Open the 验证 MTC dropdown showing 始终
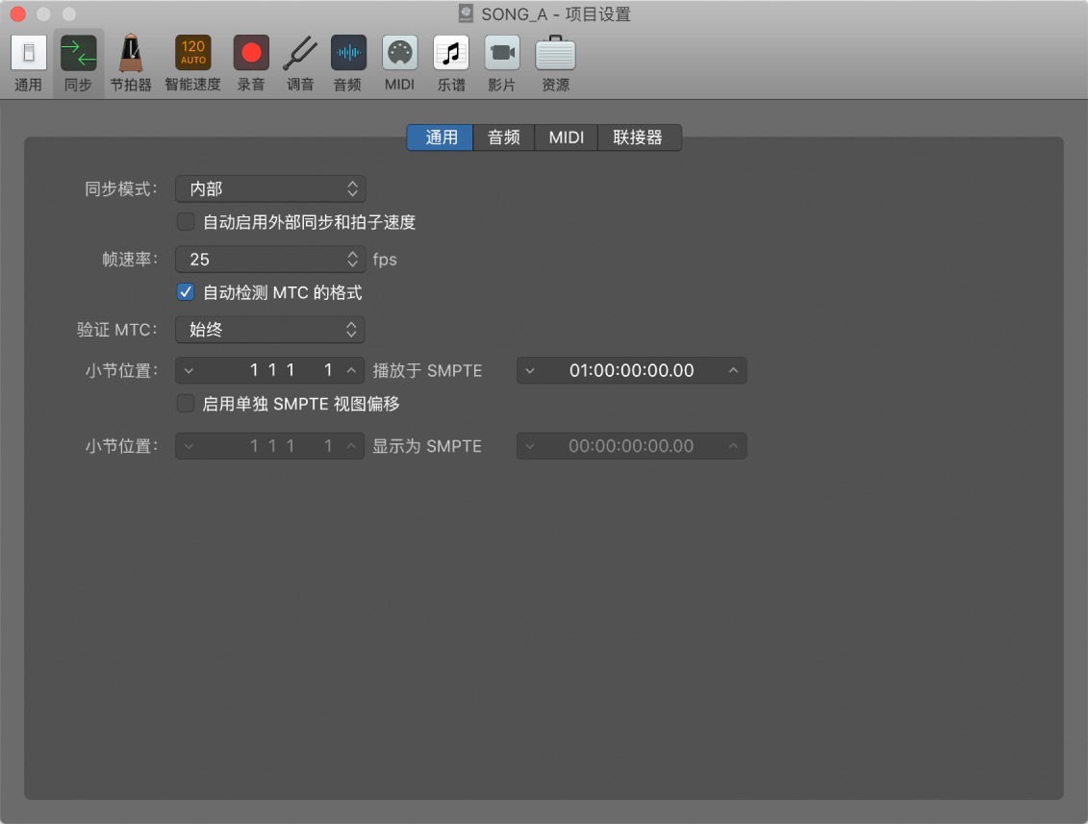The image size is (1088, 824). tap(269, 330)
